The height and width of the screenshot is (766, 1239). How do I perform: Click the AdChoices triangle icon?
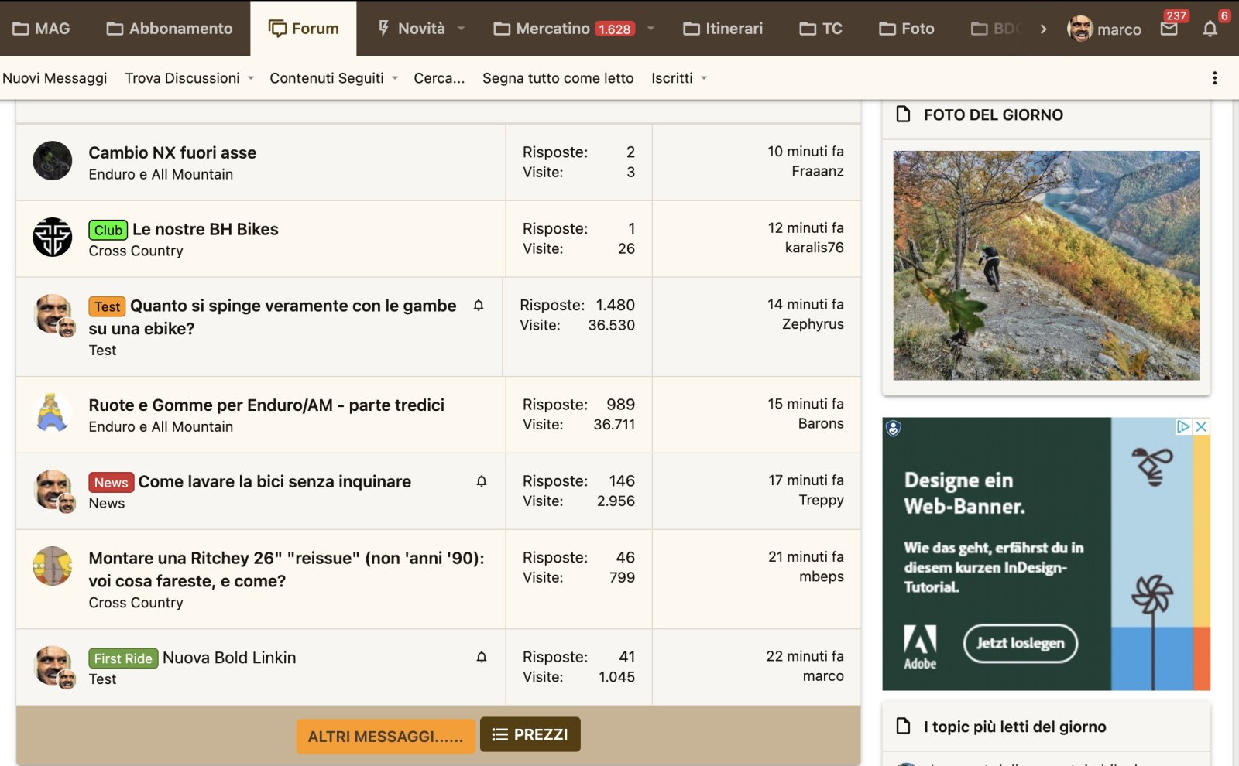tap(1183, 426)
